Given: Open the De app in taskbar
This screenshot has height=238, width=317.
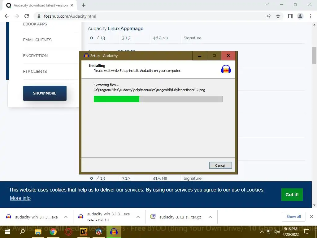Looking at the screenshot, I should click(x=84, y=232).
